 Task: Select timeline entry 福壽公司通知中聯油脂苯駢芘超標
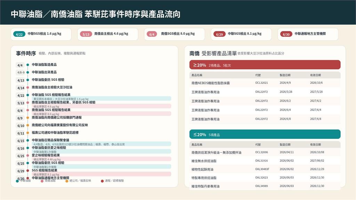tap(55, 132)
